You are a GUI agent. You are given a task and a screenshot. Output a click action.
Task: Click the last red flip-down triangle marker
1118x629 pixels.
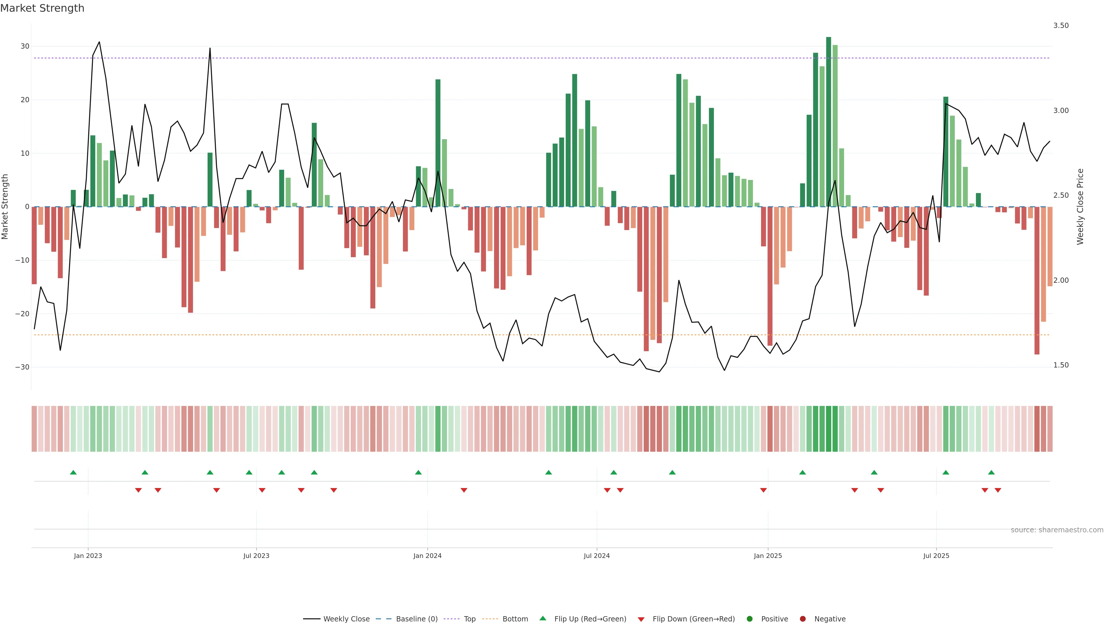[998, 490]
